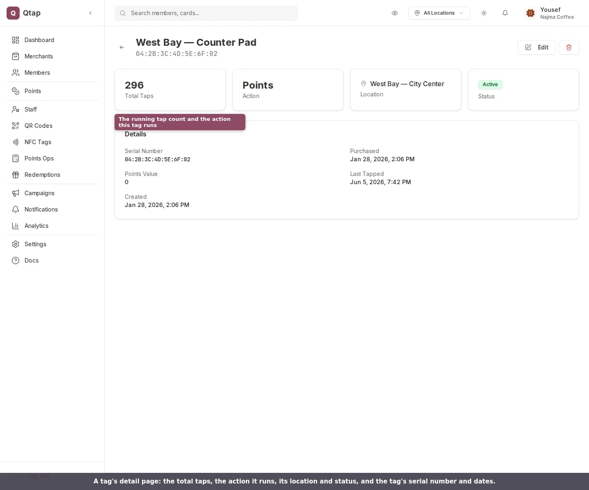Click the Members people icon

pyautogui.click(x=16, y=73)
